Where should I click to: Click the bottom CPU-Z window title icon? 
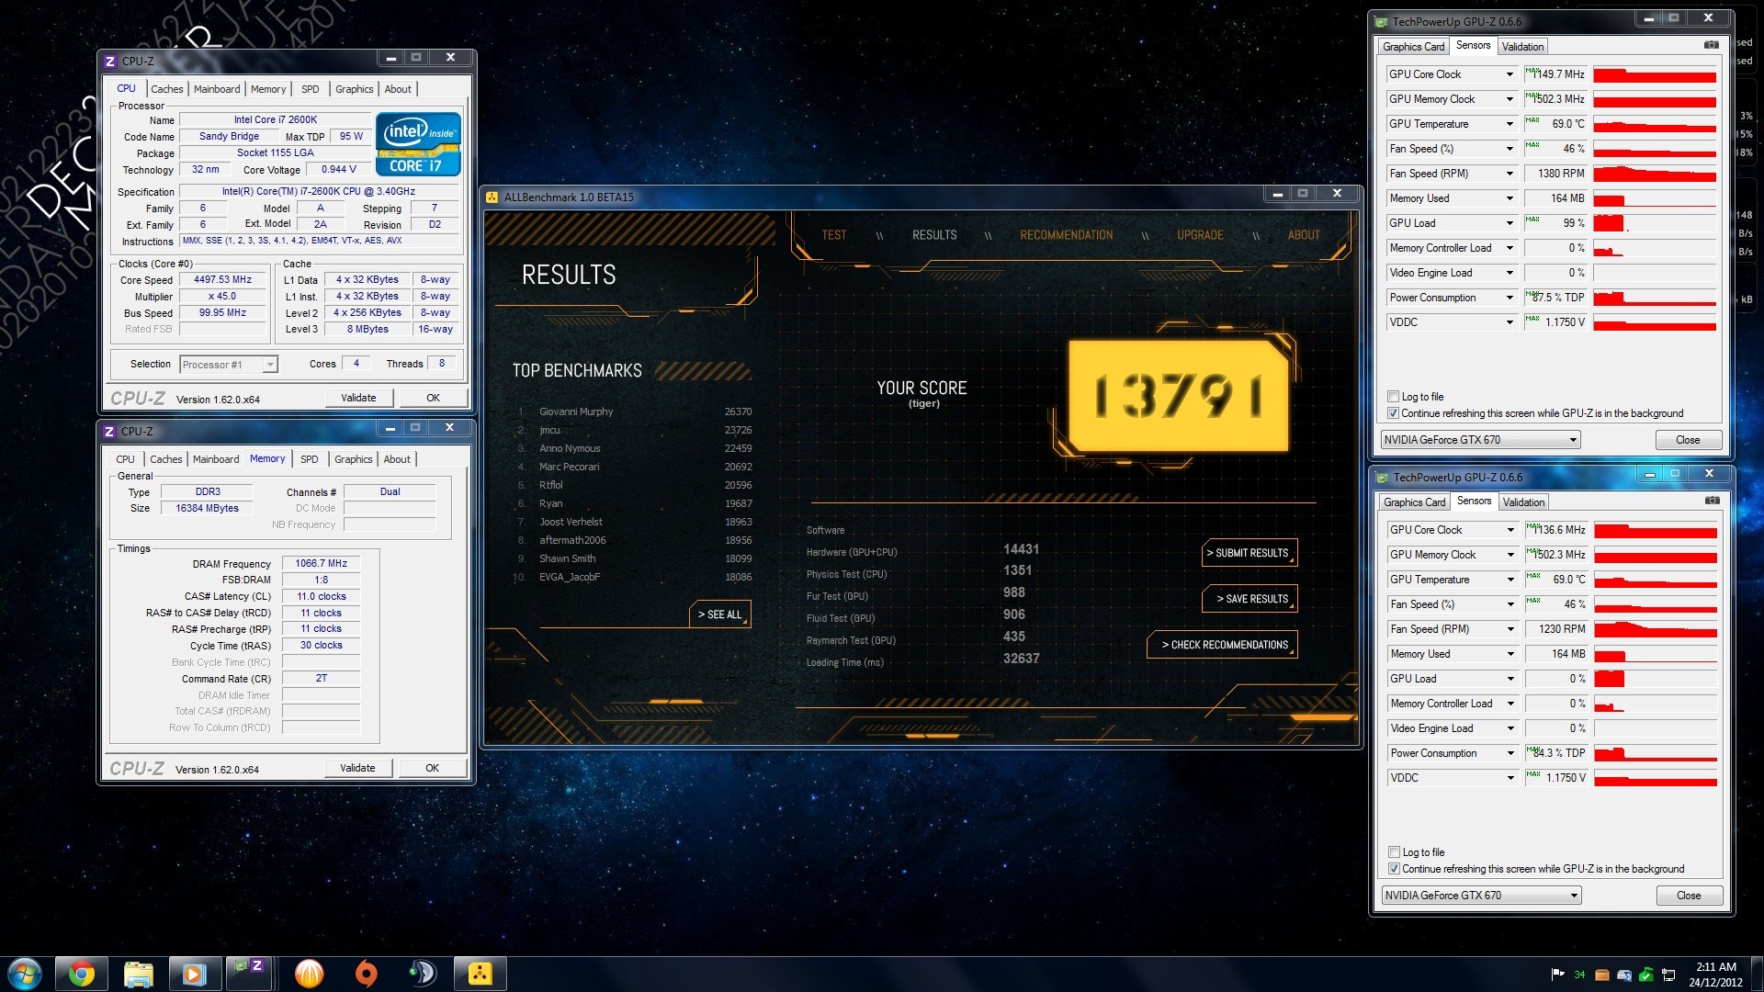tap(109, 431)
